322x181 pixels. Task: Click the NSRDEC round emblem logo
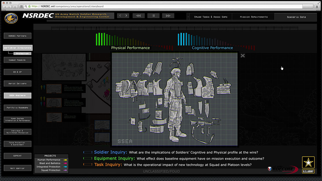coord(11,18)
